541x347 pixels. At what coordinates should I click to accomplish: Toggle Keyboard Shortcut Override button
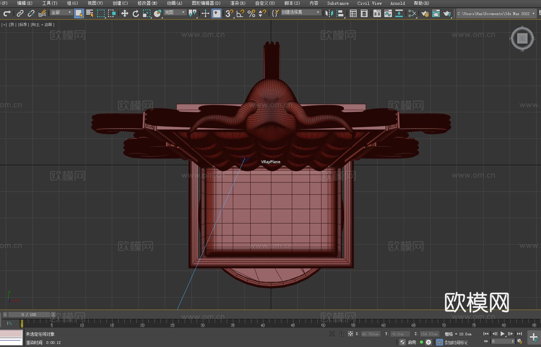coord(216,13)
